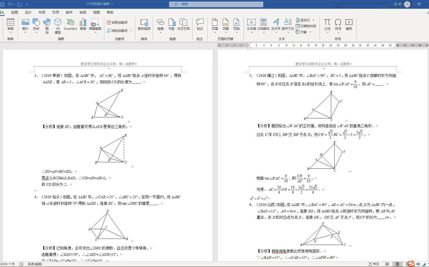Insert a 交叉引用 cross-reference

[x=183, y=25]
